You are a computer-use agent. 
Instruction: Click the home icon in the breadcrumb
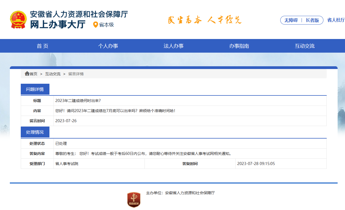point(27,73)
